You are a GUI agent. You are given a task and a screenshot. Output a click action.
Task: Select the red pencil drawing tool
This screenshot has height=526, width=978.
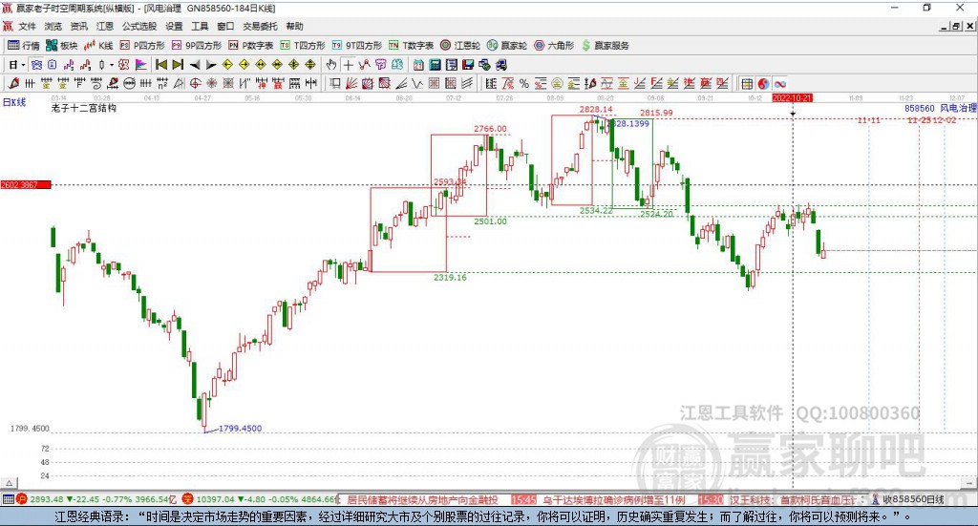coord(13,83)
